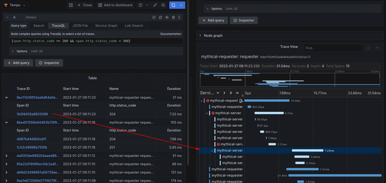Image resolution: width=386 pixels, height=183 pixels.
Task: Switch to the Service Graph tab
Action: (x=106, y=26)
